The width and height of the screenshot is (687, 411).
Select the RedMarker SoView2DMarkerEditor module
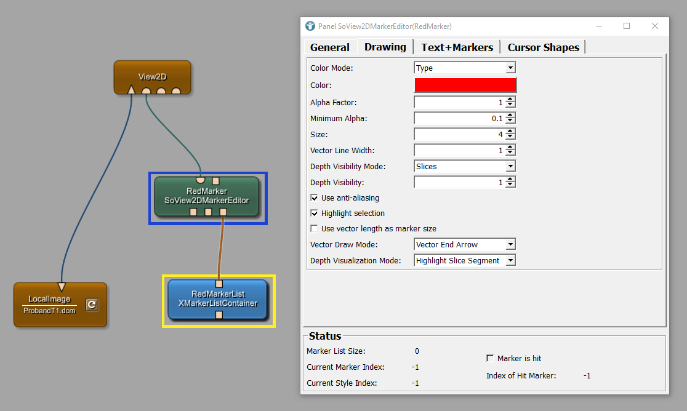(x=207, y=196)
